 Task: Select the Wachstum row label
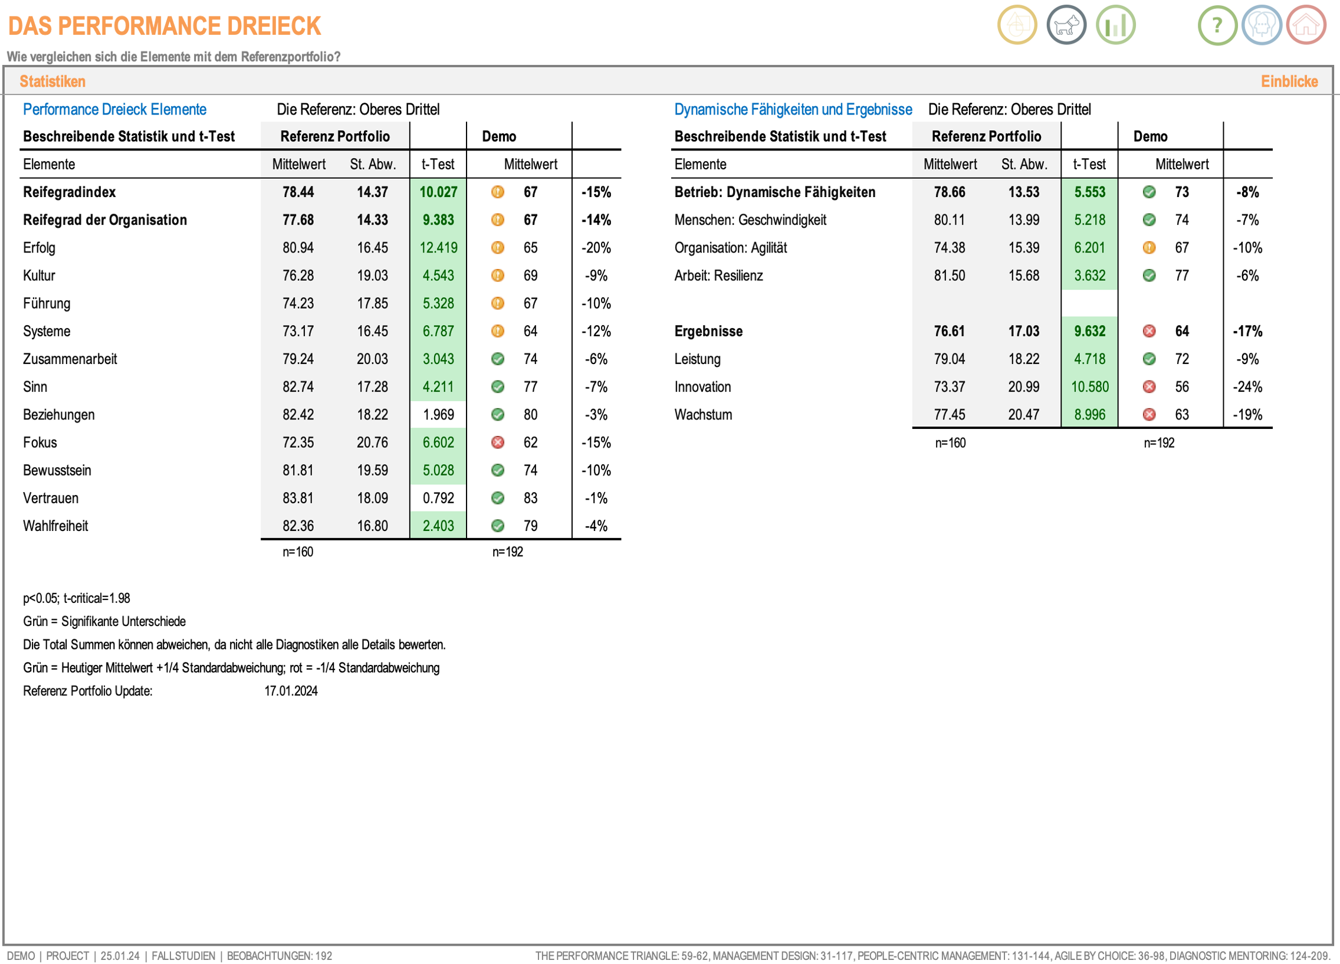703,414
